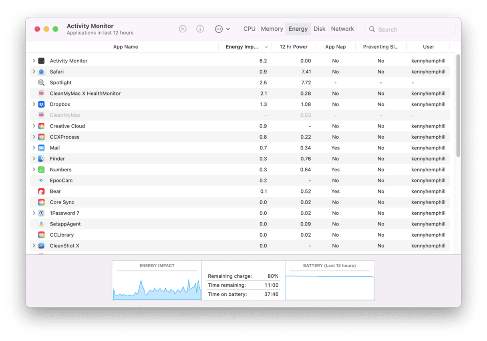Select the CCXProcess icon
This screenshot has width=487, height=341.
41,137
